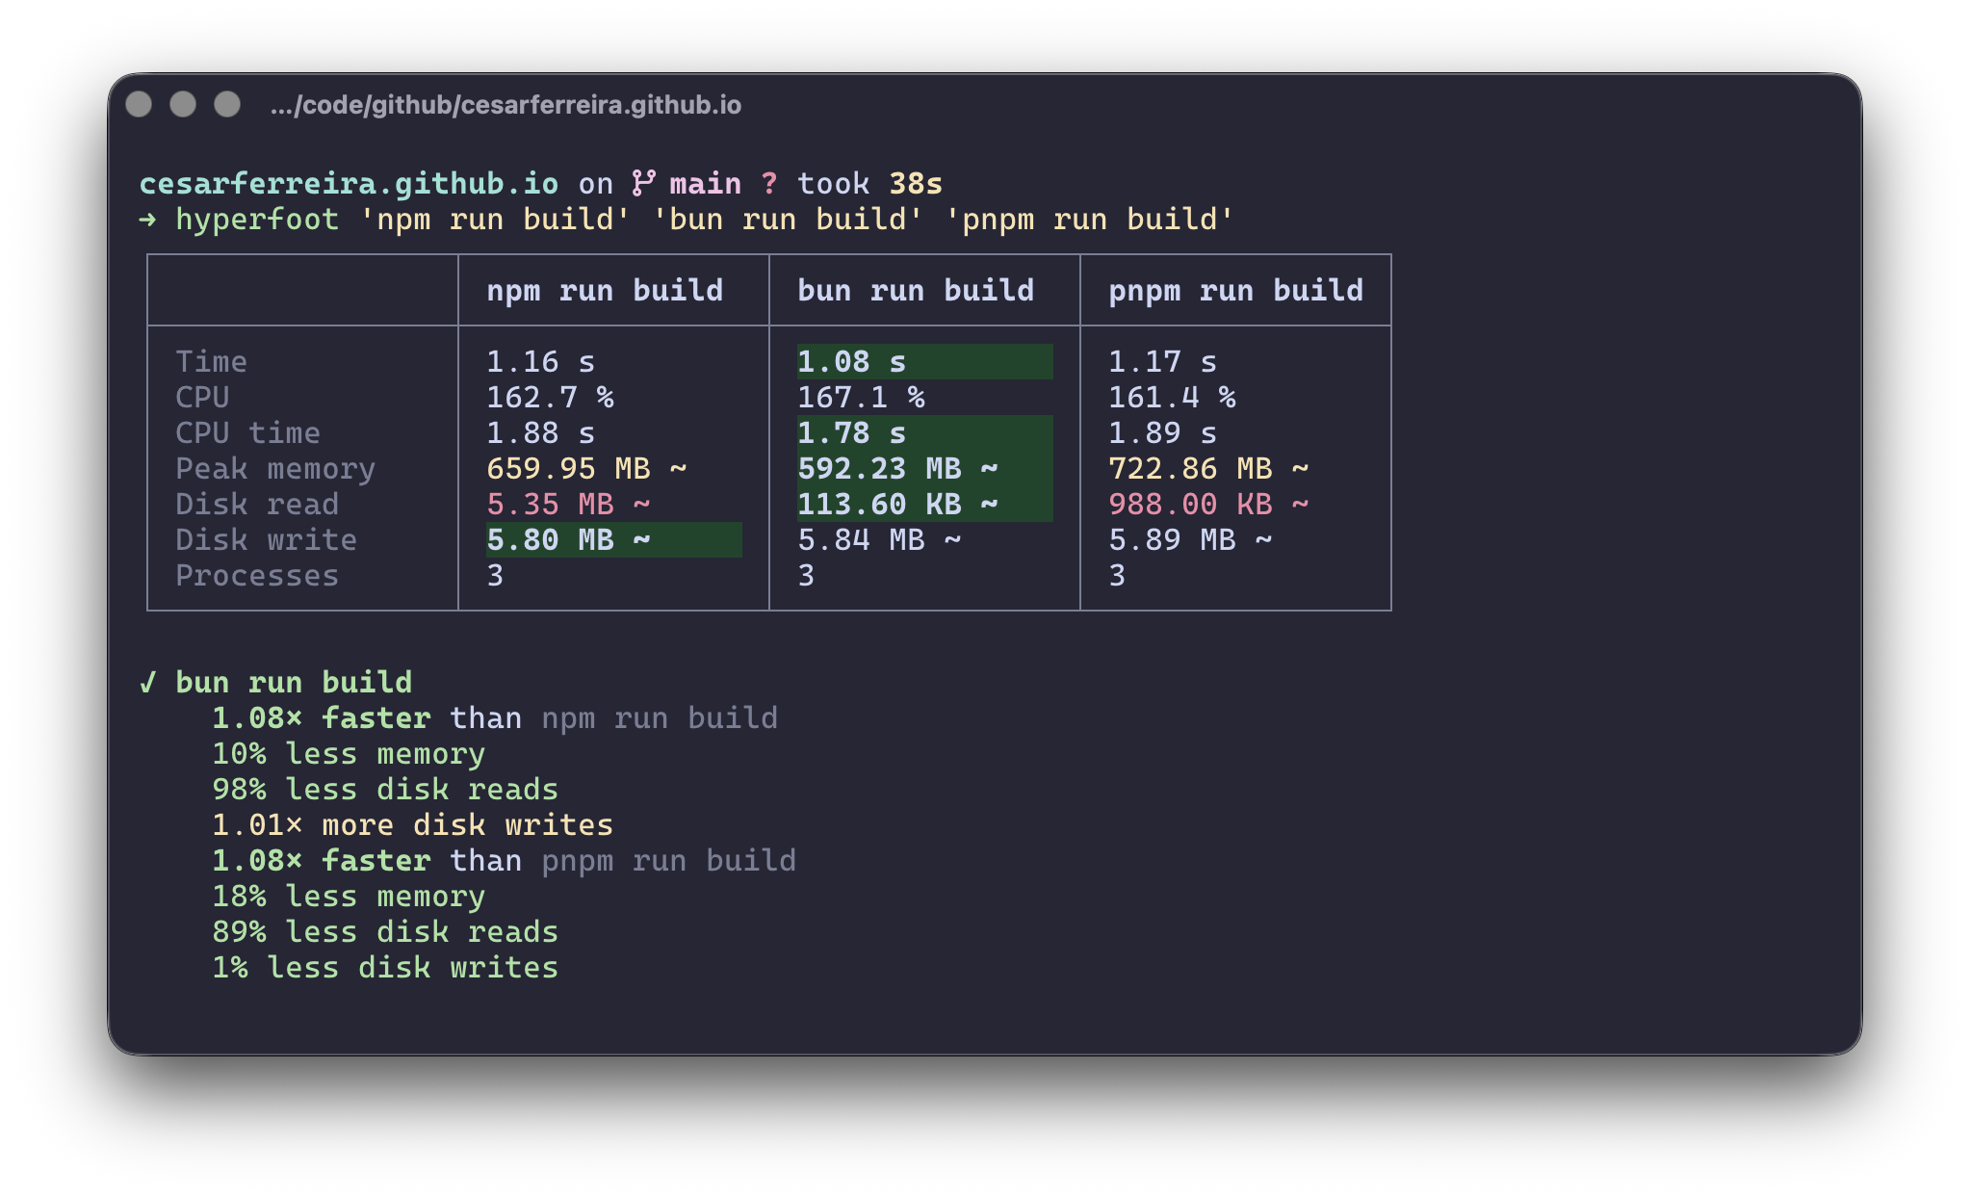Image resolution: width=1970 pixels, height=1198 pixels.
Task: Click the 1.01× more disk writes line
Action: point(412,825)
